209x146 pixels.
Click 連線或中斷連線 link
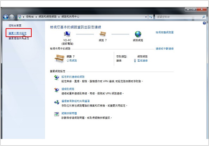pos(165,49)
